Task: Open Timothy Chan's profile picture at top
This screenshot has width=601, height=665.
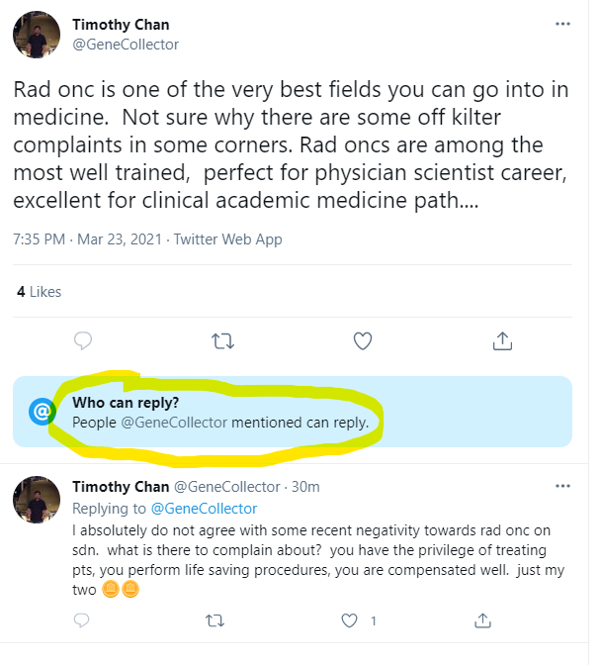Action: pyautogui.click(x=37, y=34)
